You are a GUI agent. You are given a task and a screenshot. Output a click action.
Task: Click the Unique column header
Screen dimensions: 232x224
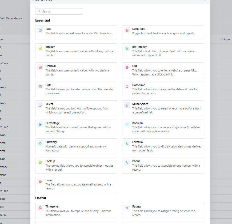(225, 39)
